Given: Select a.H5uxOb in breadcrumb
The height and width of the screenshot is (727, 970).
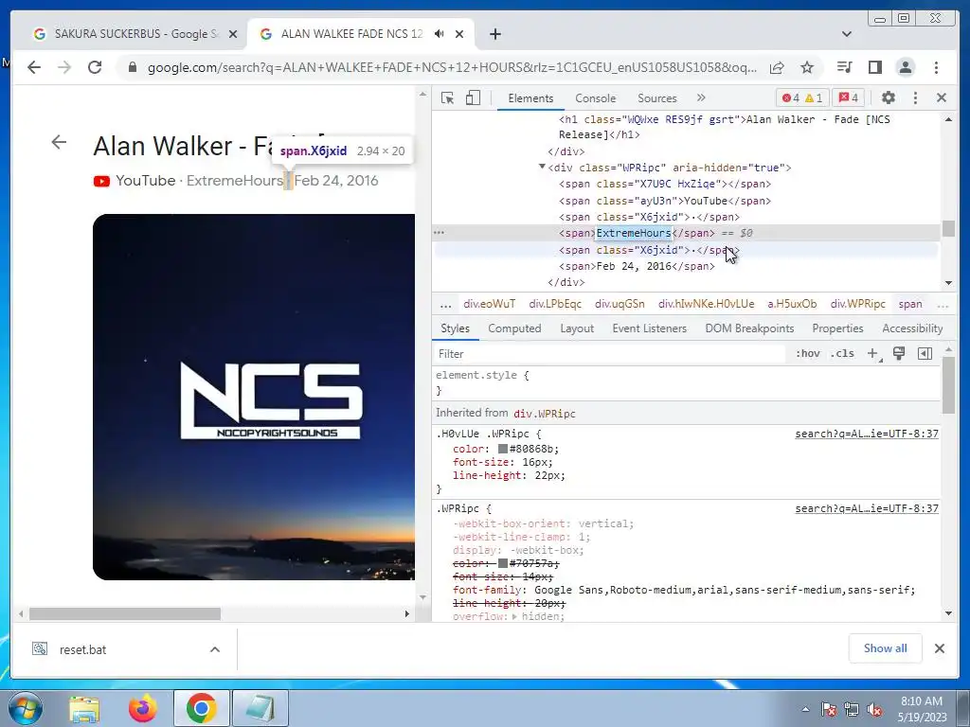Looking at the screenshot, I should pyautogui.click(x=792, y=304).
